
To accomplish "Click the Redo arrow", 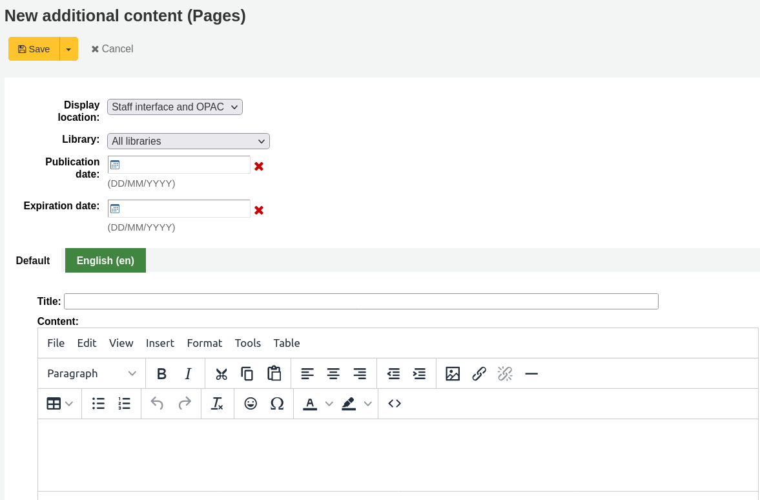I will 185,404.
